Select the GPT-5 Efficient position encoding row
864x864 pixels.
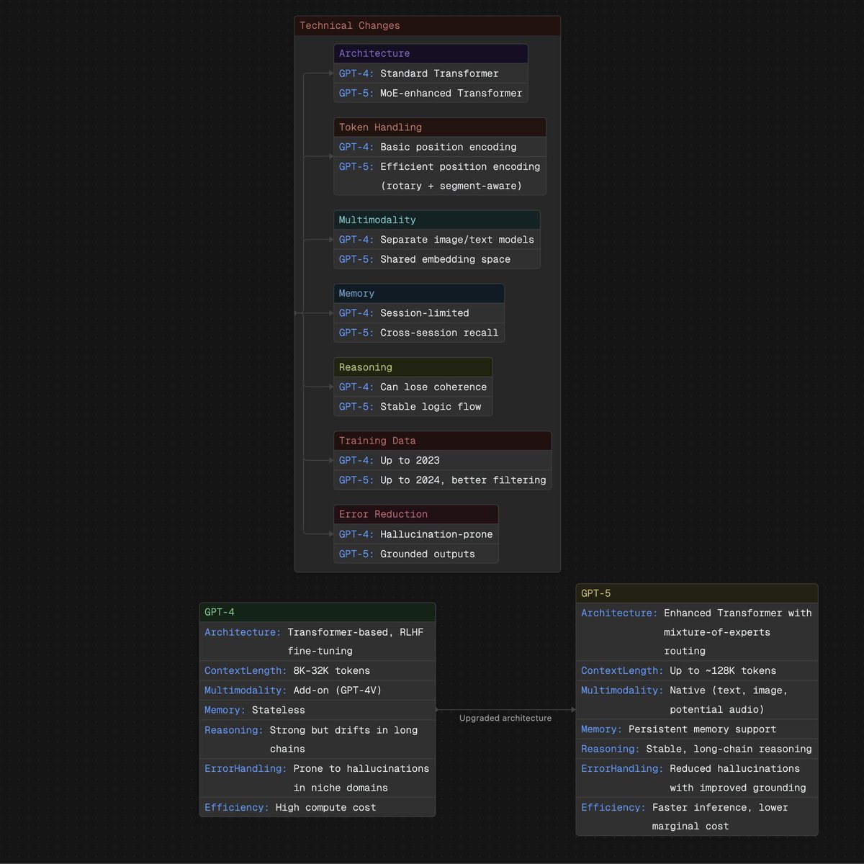[440, 176]
